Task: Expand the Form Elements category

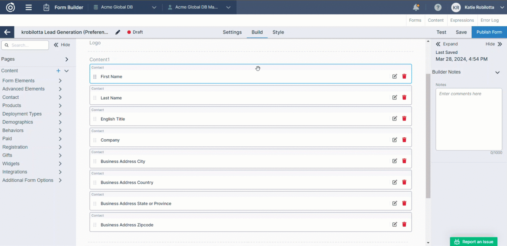Action: click(60, 81)
